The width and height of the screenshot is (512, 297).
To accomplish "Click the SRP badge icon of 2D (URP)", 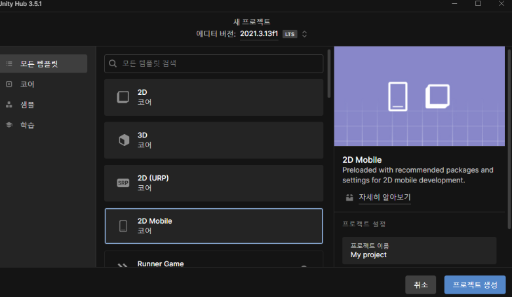I will (x=123, y=183).
